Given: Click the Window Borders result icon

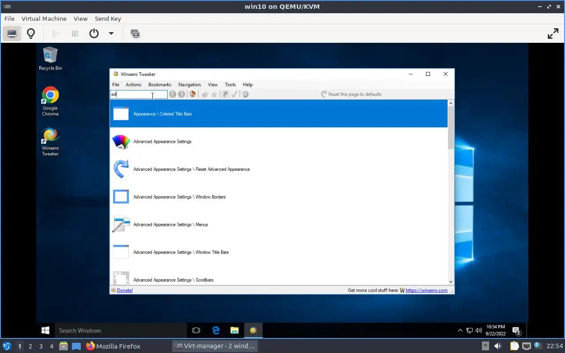Looking at the screenshot, I should [121, 197].
